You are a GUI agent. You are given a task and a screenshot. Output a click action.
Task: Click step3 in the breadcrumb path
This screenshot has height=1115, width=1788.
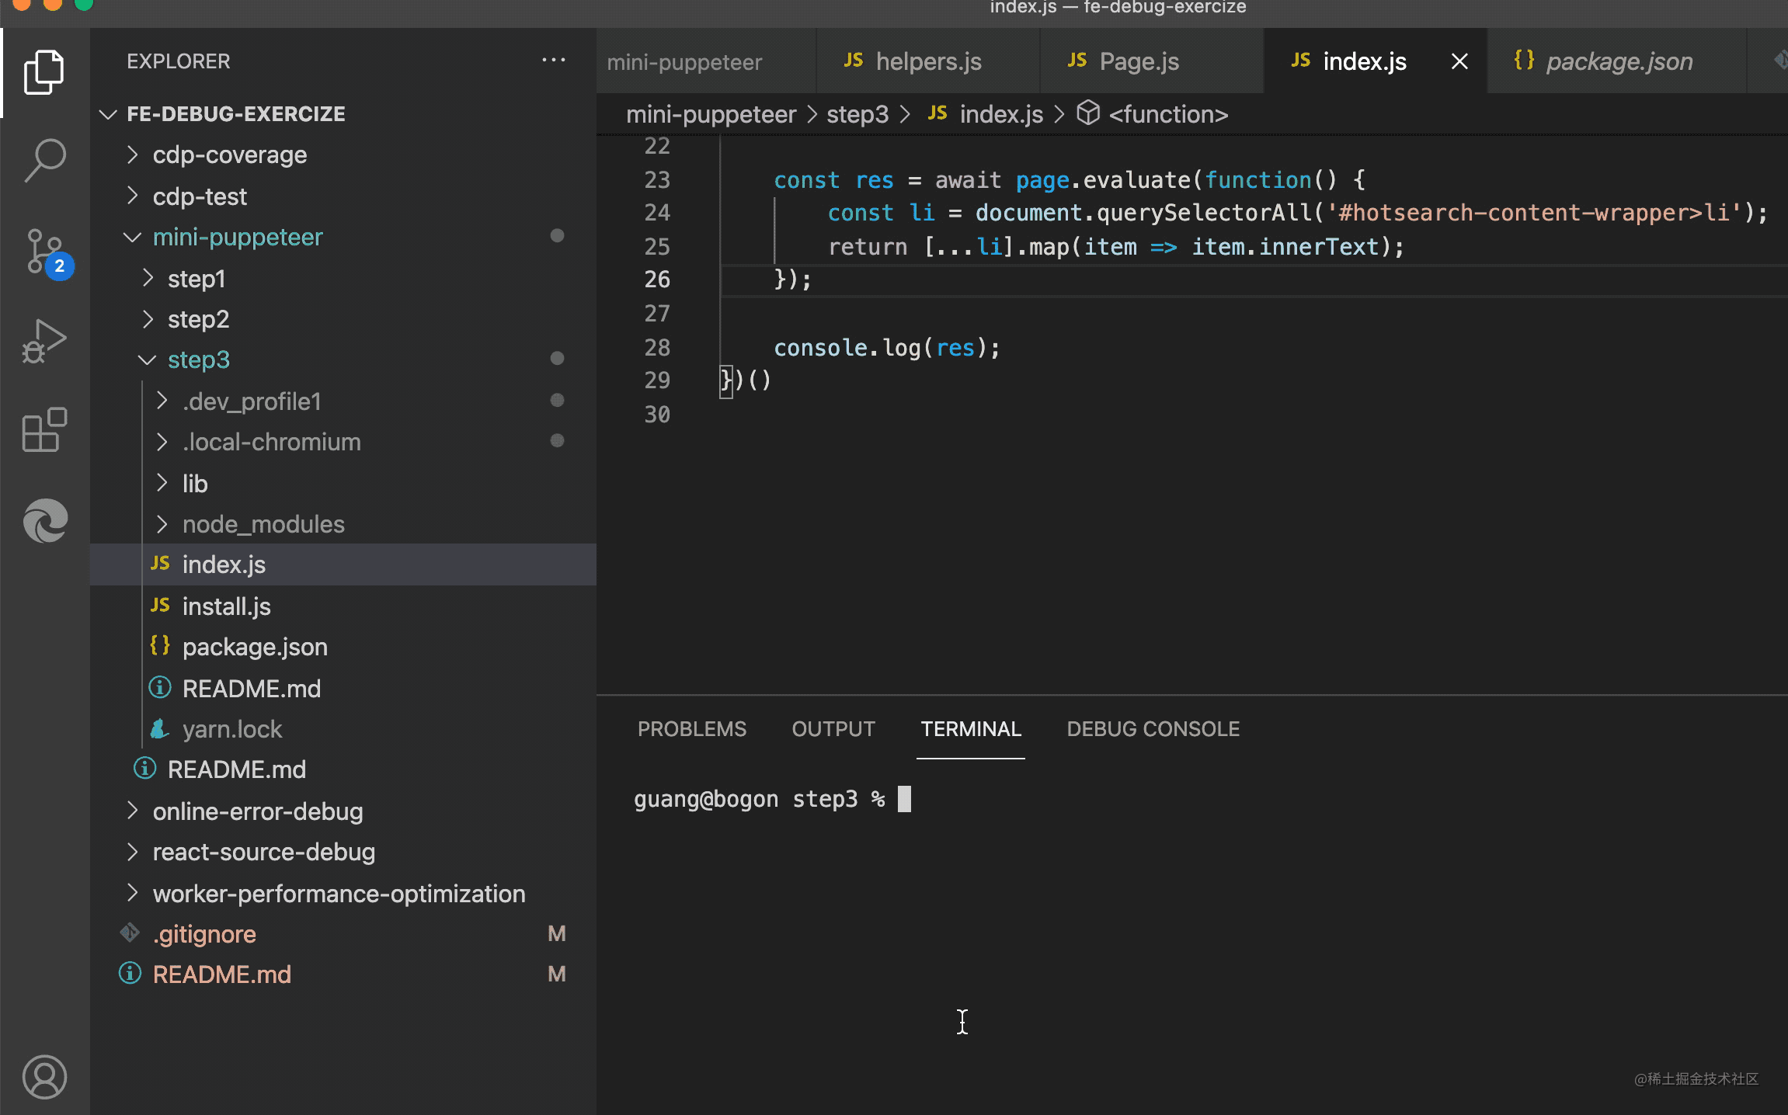[x=857, y=114]
